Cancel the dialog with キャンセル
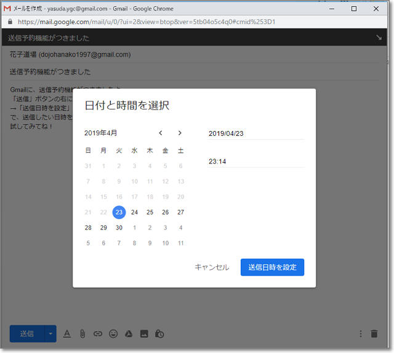394x353 pixels. [x=212, y=267]
